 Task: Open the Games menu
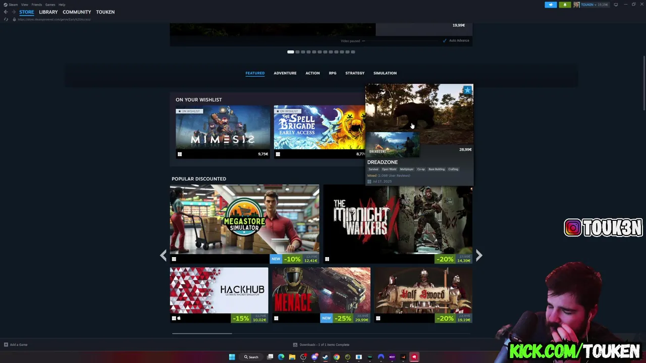pyautogui.click(x=50, y=5)
